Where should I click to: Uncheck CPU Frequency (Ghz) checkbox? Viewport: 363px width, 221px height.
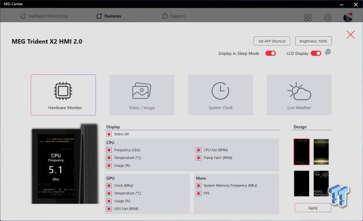point(109,150)
